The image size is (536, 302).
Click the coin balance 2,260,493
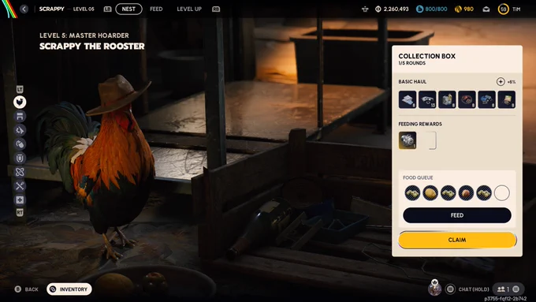(392, 9)
